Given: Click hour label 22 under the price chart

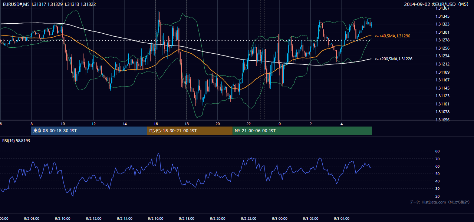Looking at the screenshot, I should pos(248,124).
